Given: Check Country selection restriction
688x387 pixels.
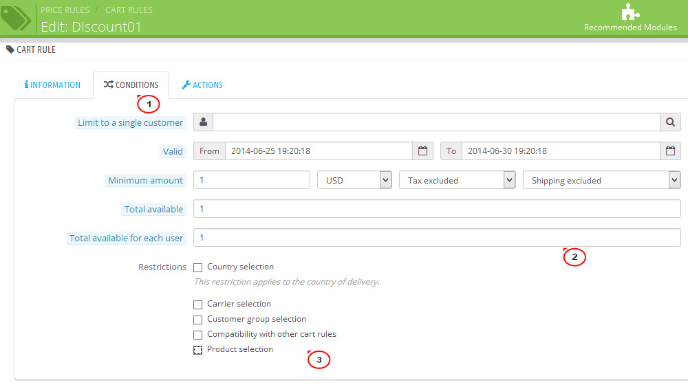Looking at the screenshot, I should tap(198, 267).
